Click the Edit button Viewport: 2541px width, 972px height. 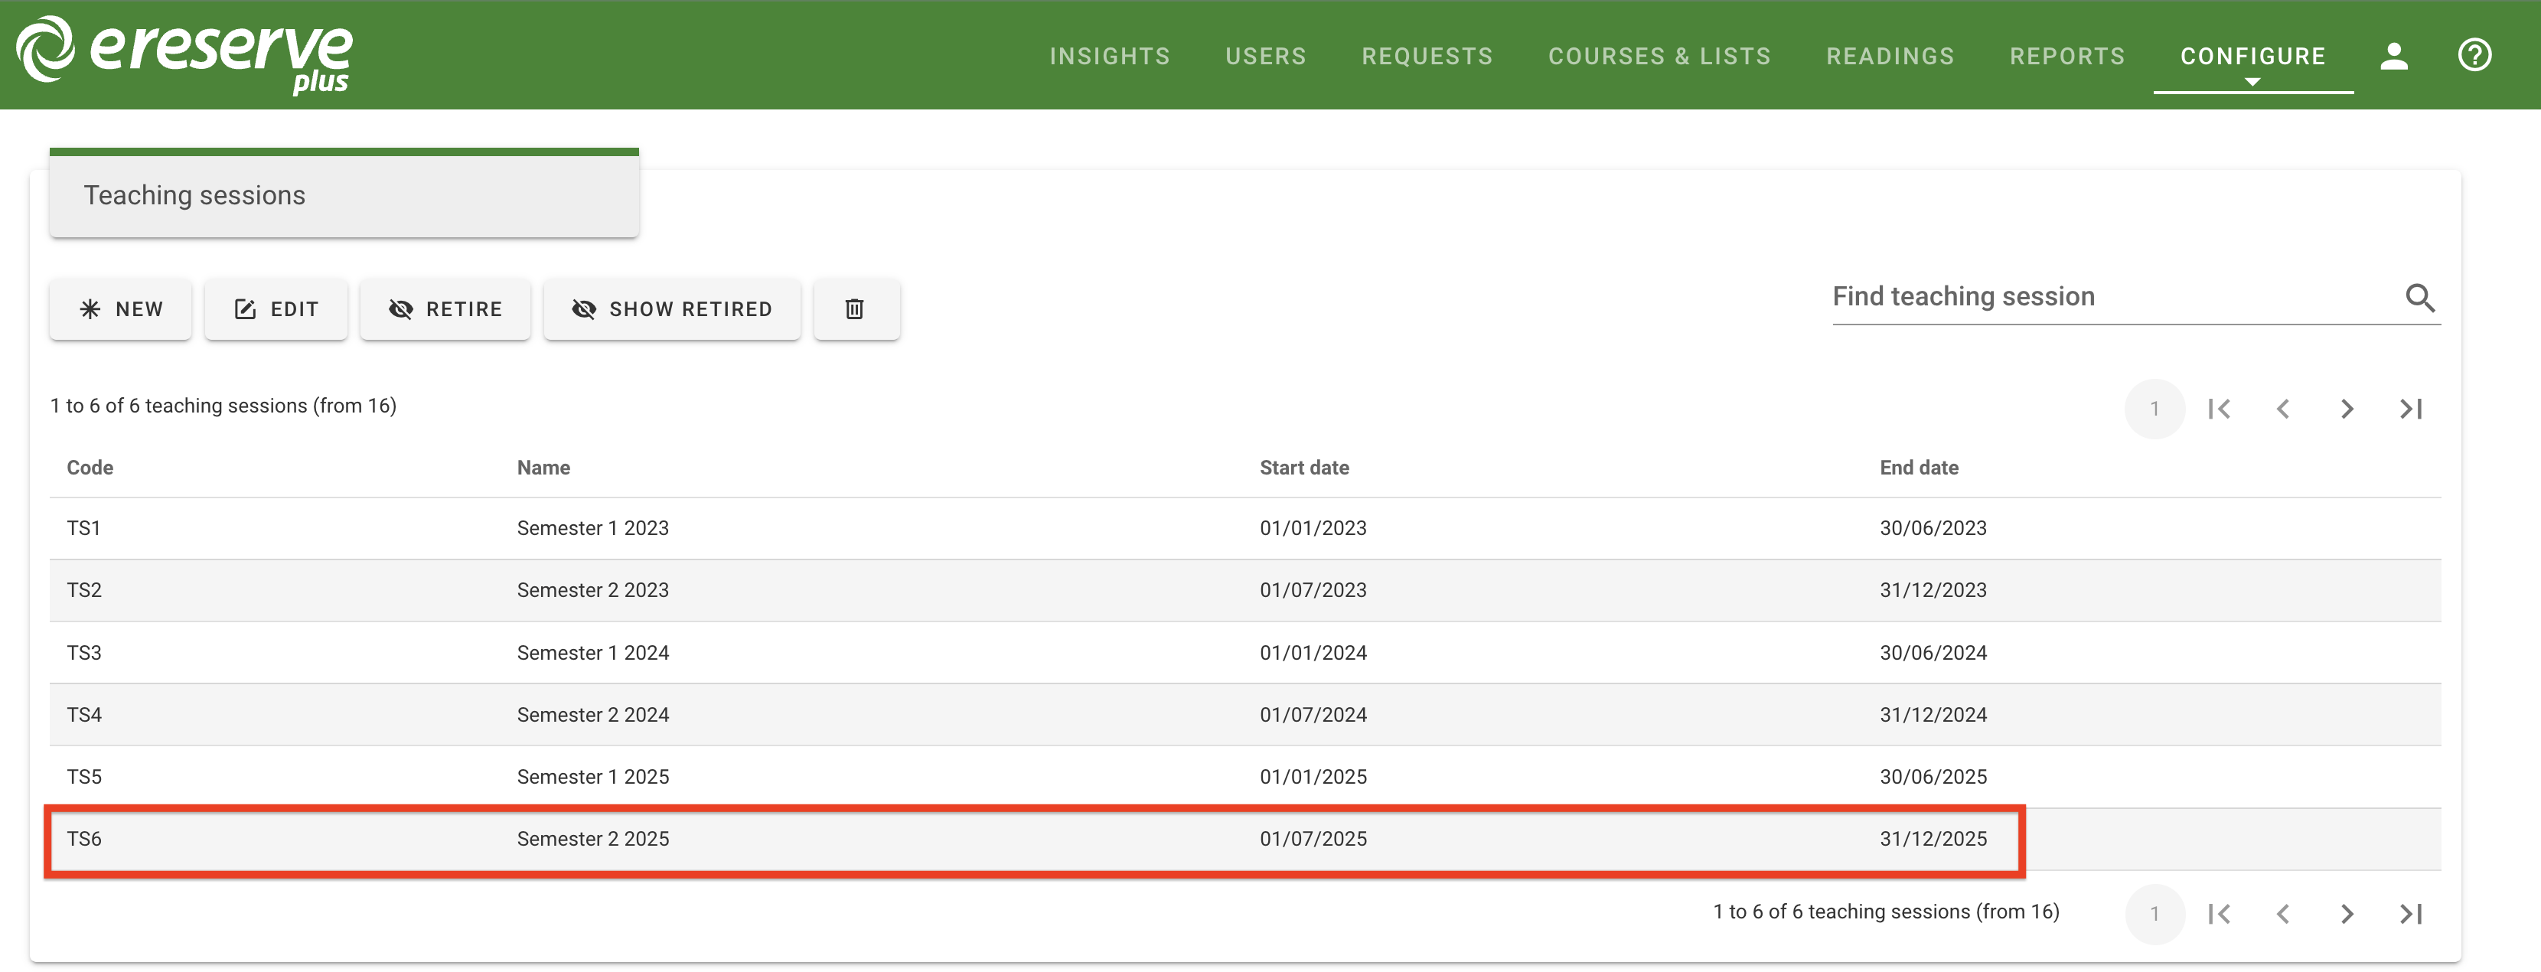276,309
